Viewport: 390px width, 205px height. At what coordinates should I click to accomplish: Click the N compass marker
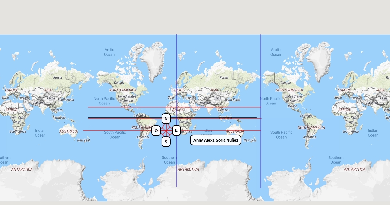[166, 119]
